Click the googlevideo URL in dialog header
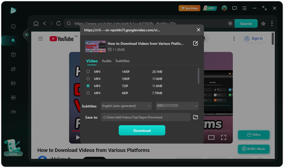284x168 pixels. point(122,30)
